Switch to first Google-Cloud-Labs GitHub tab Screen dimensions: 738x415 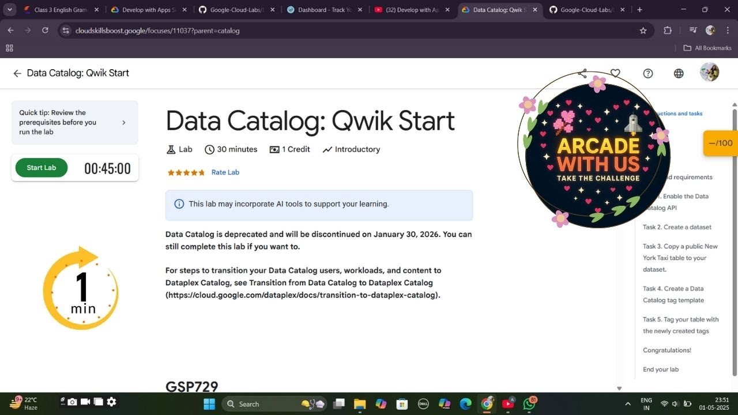click(236, 10)
